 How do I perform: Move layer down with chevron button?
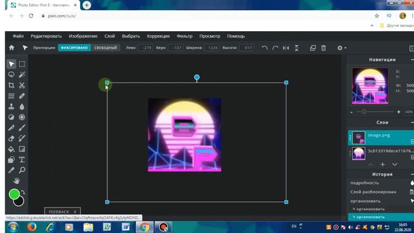coord(395,164)
